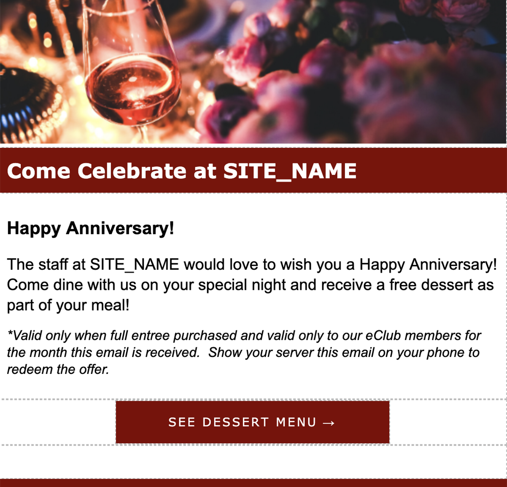The image size is (507, 487).
Task: Click empty red banner area right of the heading
Action: tap(430, 171)
